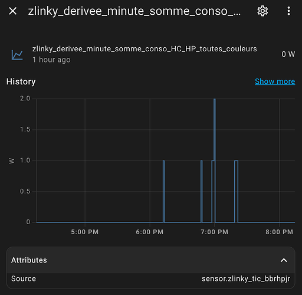This screenshot has width=302, height=295.
Task: Click the dialog title zlinky_derivee_minute_somme_conso
Action: 134,11
